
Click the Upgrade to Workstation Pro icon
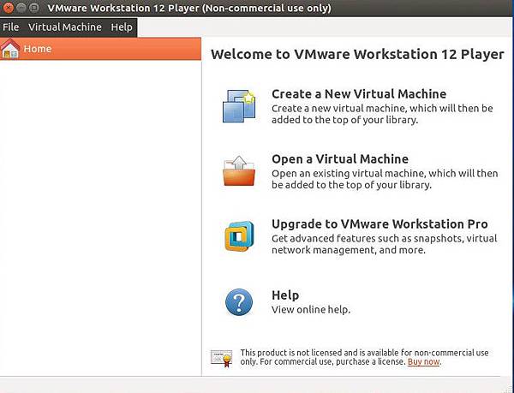tap(239, 236)
